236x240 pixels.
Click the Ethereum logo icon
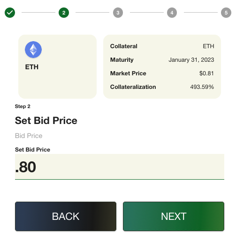[x=33, y=50]
